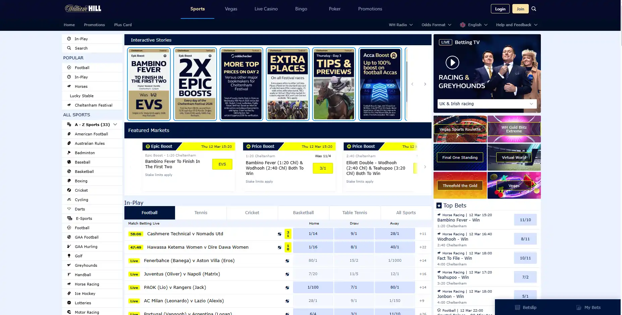Image resolution: width=622 pixels, height=315 pixels.
Task: Select the American Football icon
Action: tap(69, 134)
